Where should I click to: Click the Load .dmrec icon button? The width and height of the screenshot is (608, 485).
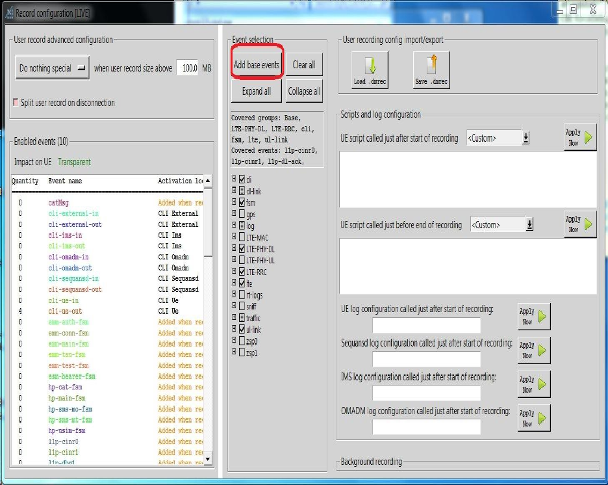pos(370,70)
